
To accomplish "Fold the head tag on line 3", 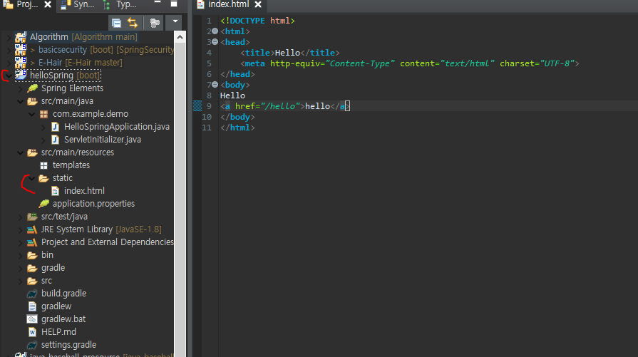I will [x=215, y=42].
